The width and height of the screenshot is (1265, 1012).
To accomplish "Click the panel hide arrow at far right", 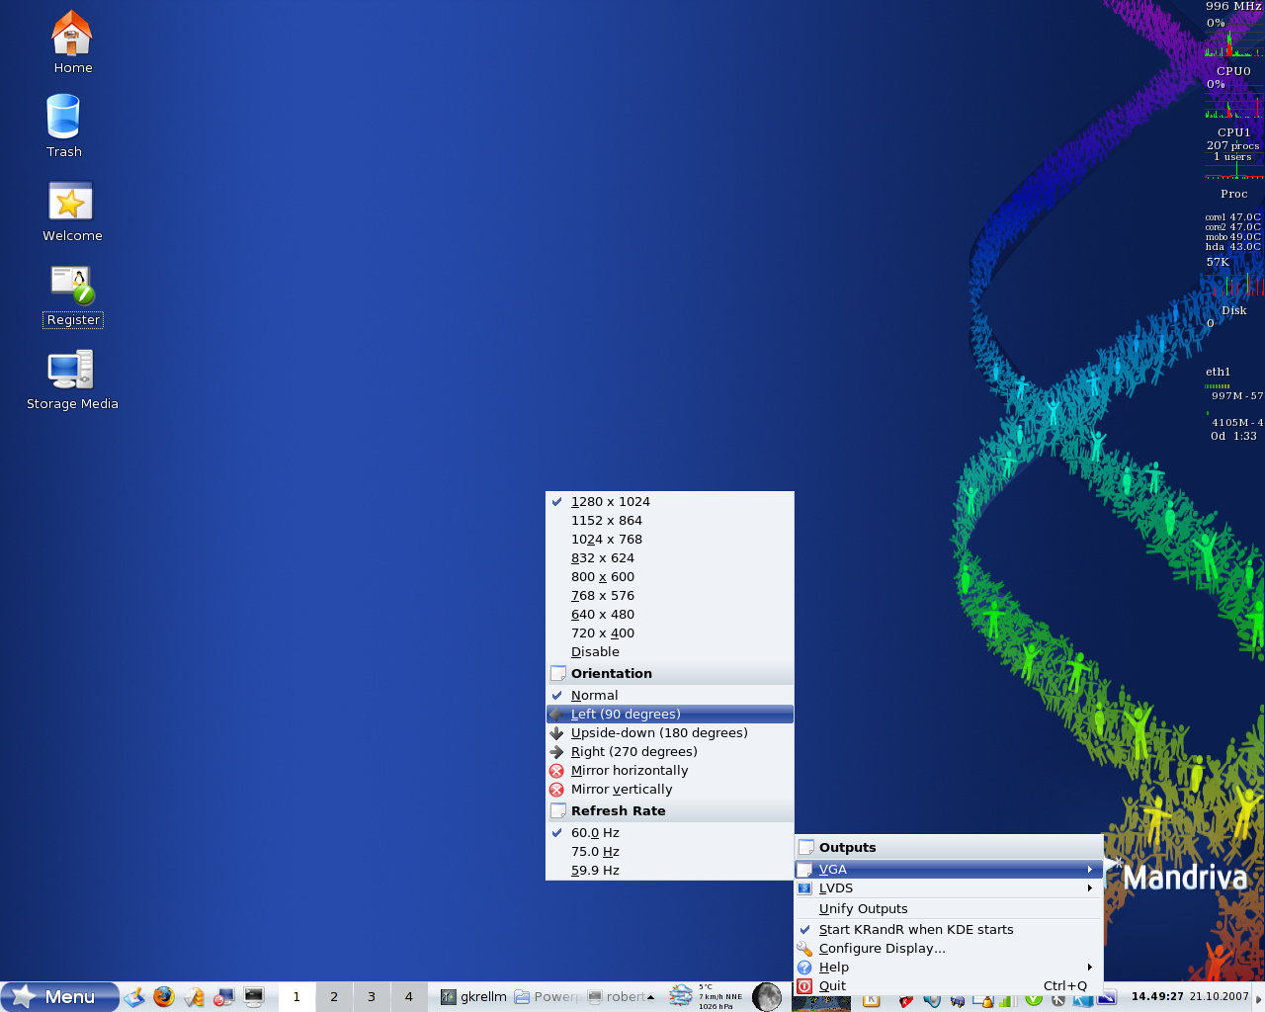I will coord(1258,997).
